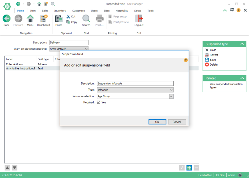This screenshot has width=249, height=178.
Task: Open Print preview in Printing group
Action: (119, 22)
